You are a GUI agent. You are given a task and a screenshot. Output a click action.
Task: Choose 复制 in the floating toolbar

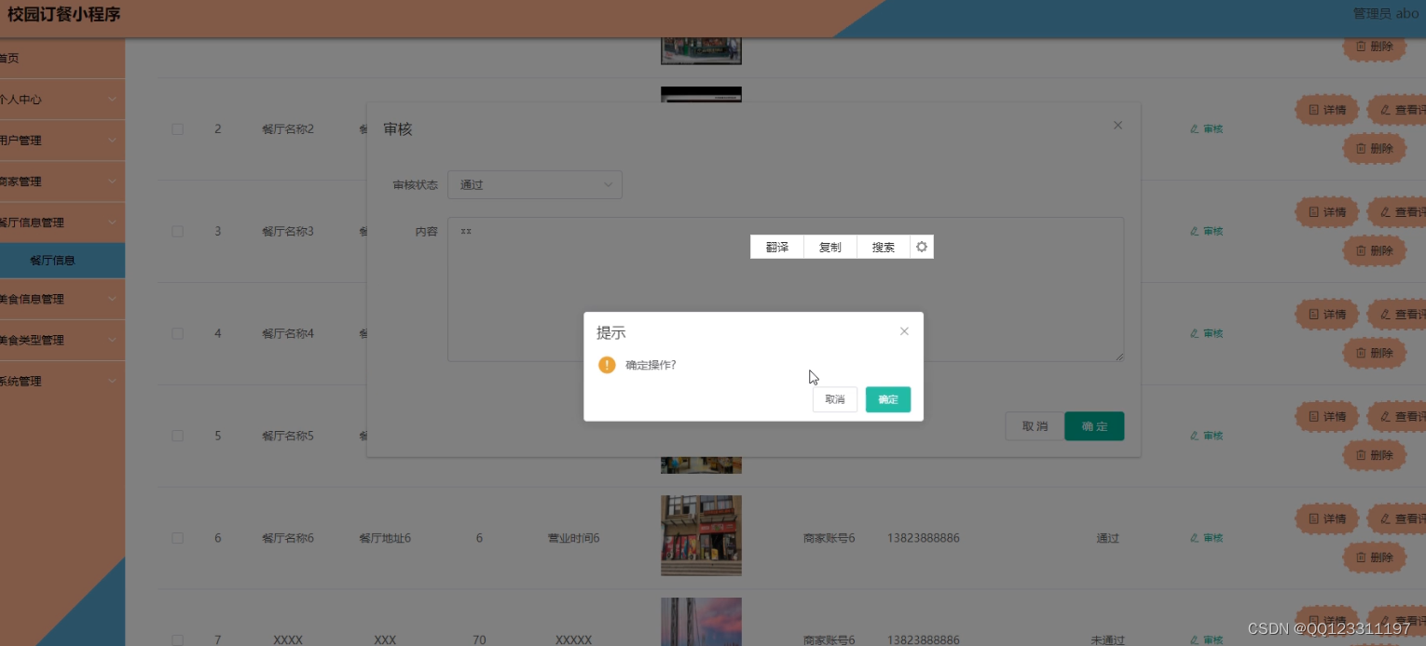click(x=830, y=247)
